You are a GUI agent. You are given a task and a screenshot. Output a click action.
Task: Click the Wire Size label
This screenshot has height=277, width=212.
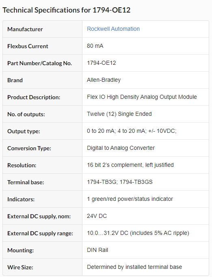click(20, 267)
